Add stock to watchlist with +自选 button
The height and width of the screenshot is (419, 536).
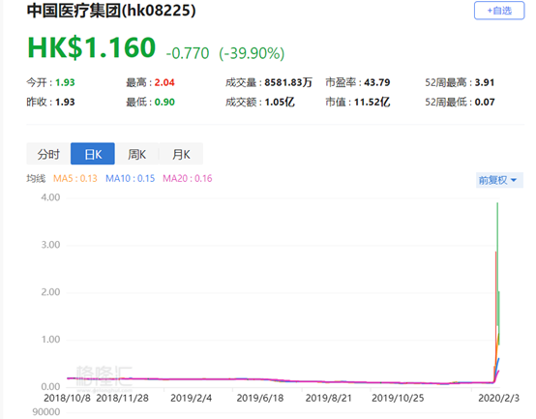tap(498, 11)
